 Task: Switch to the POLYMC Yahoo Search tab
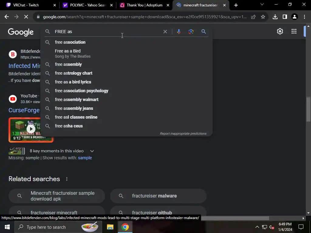tap(87, 5)
